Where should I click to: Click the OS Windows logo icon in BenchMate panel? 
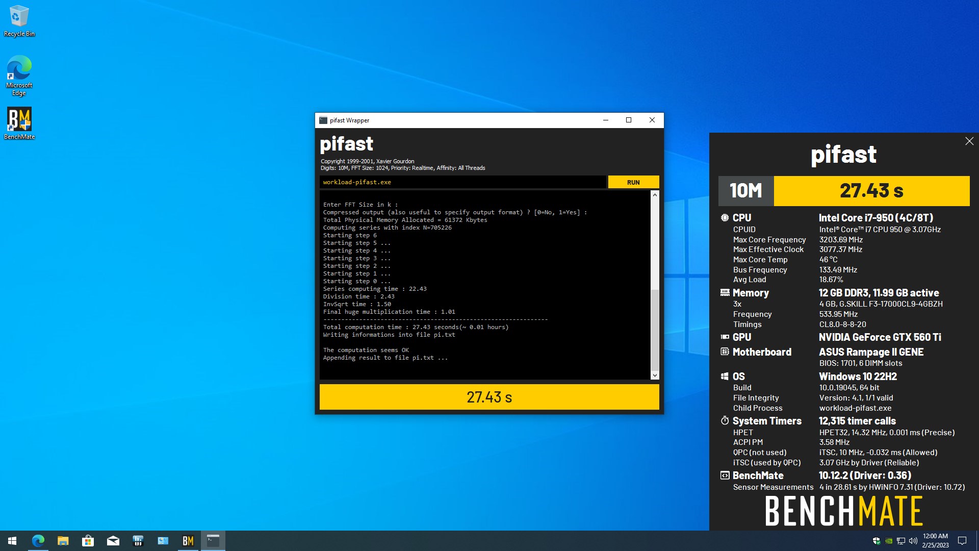[x=725, y=377]
